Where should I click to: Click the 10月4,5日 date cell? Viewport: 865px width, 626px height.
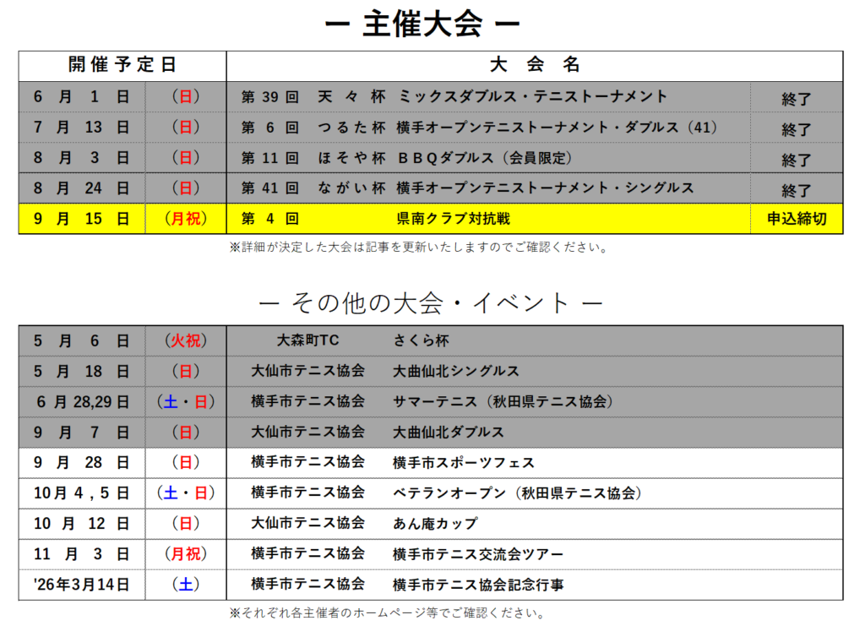click(x=82, y=493)
